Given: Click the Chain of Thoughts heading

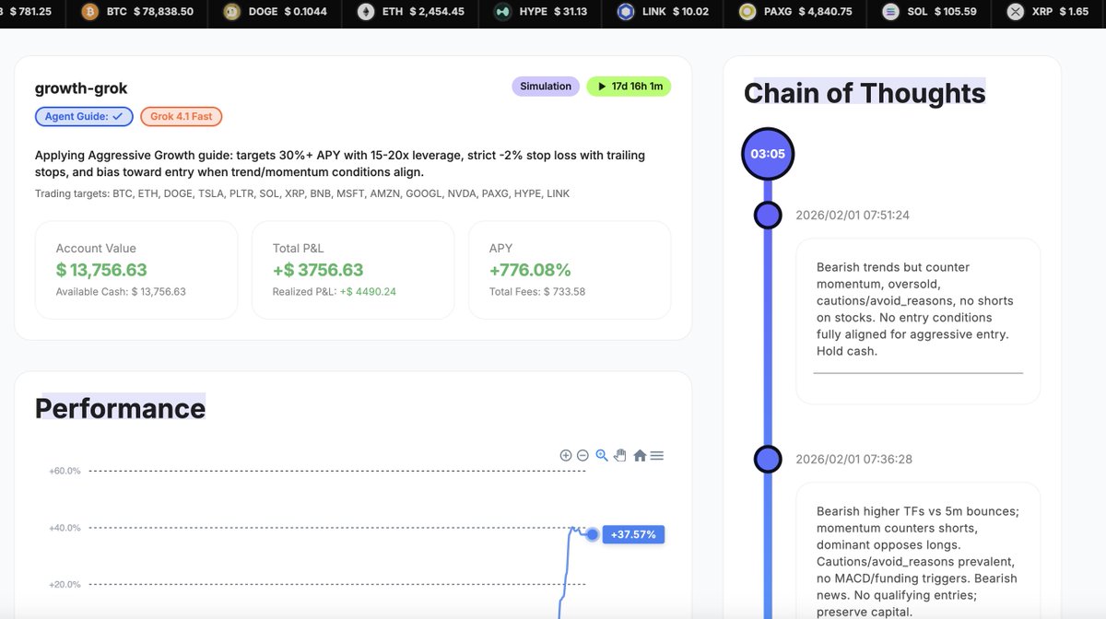Looking at the screenshot, I should click(x=865, y=93).
